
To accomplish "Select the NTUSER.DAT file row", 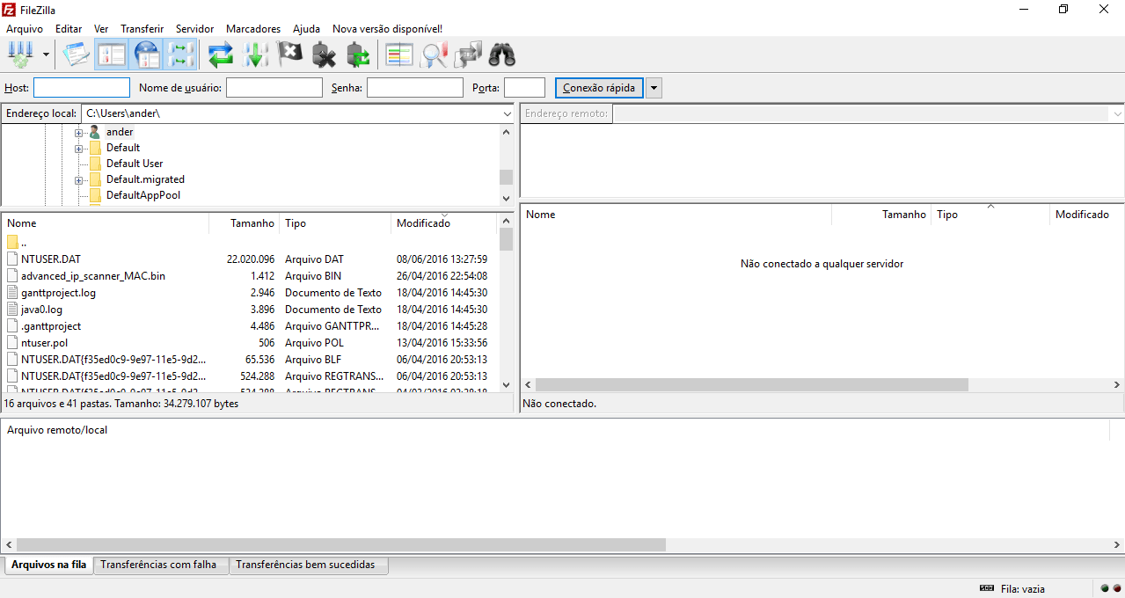I will [250, 259].
